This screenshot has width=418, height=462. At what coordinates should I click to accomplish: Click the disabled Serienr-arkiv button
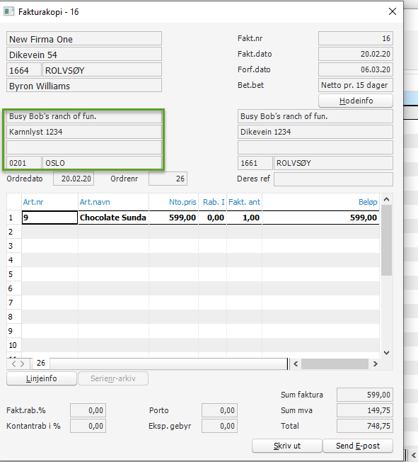click(113, 378)
